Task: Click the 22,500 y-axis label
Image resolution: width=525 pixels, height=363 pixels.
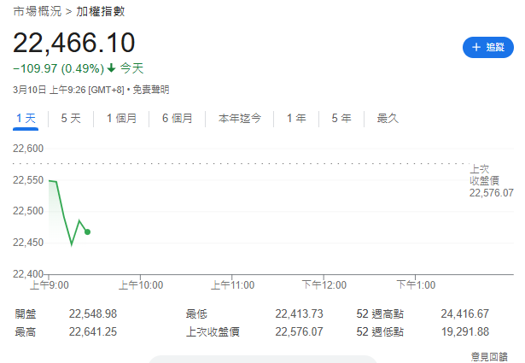Action: (x=28, y=211)
